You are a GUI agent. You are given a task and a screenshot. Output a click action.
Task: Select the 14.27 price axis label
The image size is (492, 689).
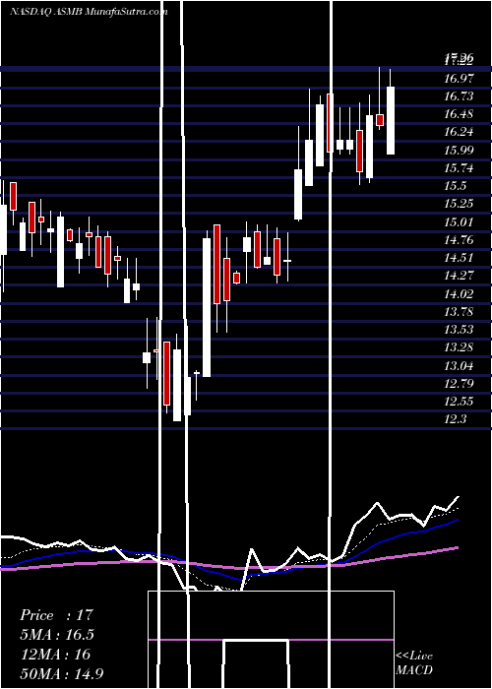tap(460, 276)
